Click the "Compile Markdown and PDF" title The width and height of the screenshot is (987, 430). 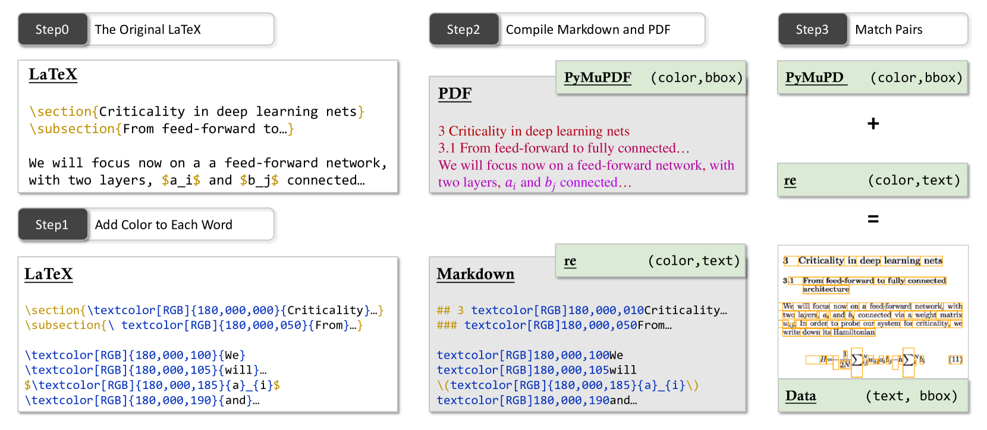pos(588,30)
